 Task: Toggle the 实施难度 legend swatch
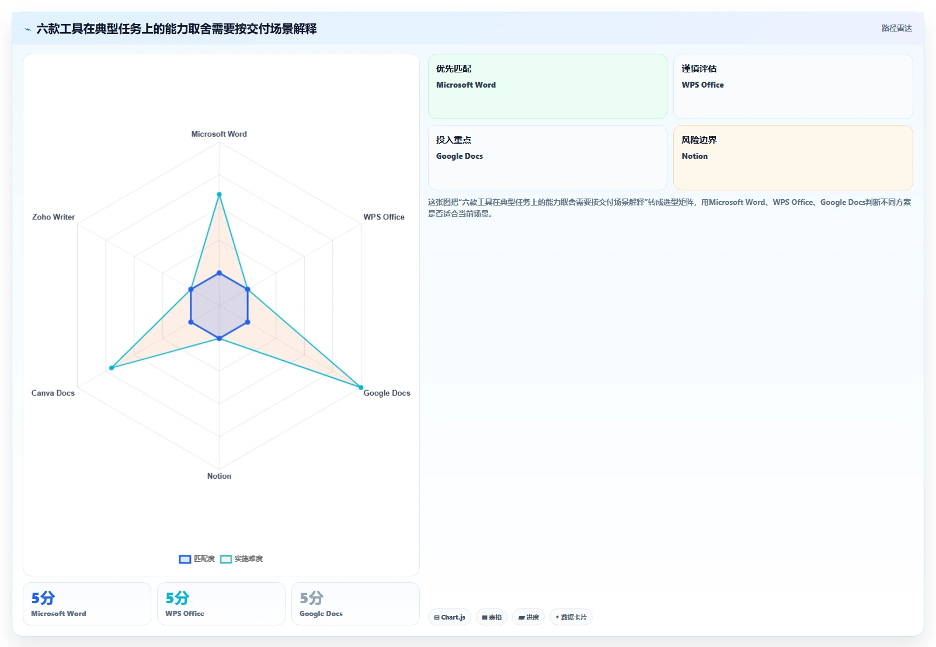(226, 559)
